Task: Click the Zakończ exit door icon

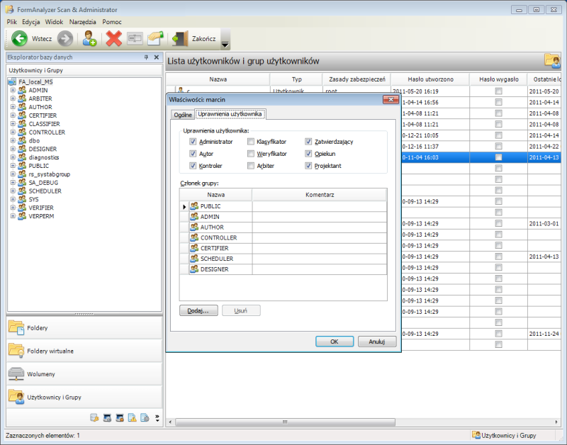Action: (180, 39)
